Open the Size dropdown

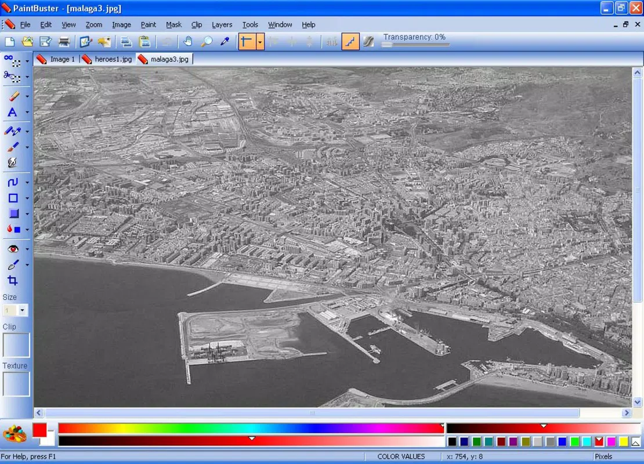coord(22,310)
